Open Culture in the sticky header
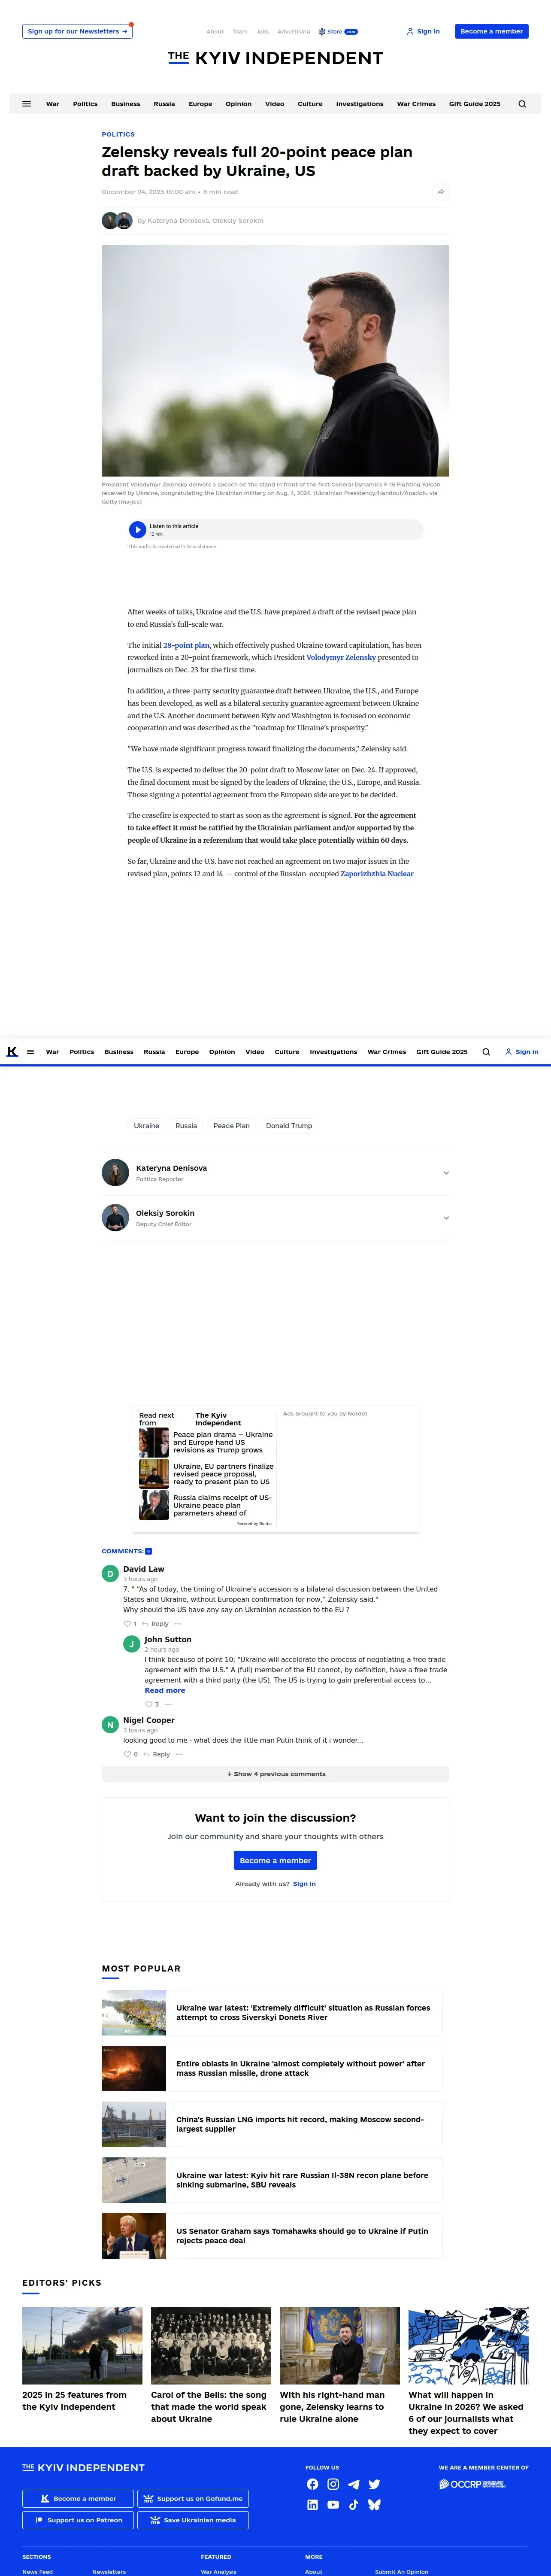The width and height of the screenshot is (551, 2576). click(287, 1052)
